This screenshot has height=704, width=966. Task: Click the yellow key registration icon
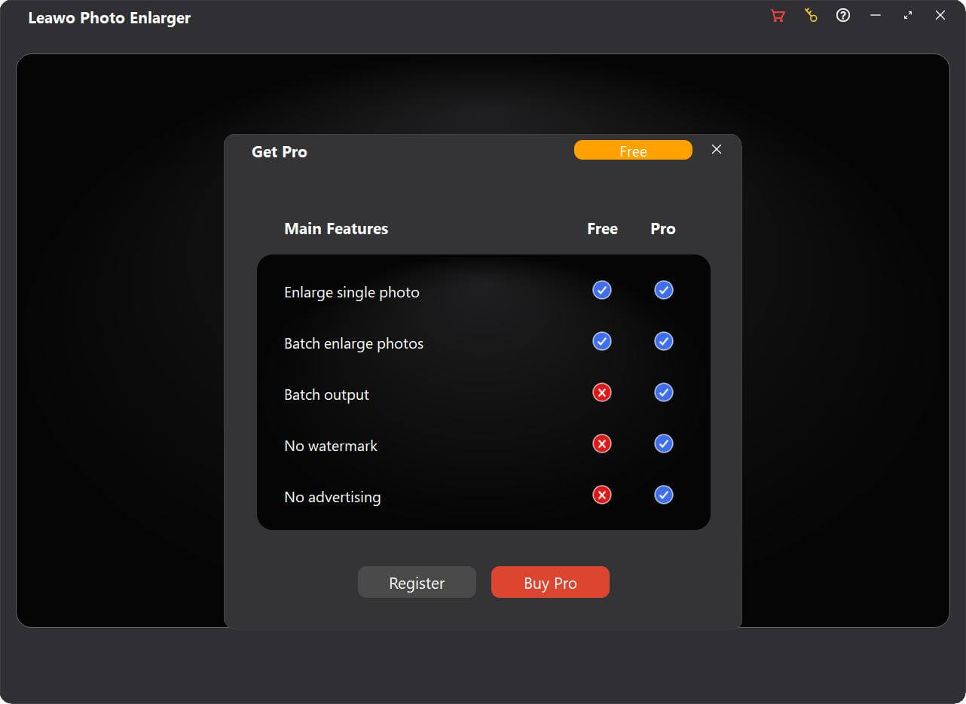pyautogui.click(x=811, y=16)
